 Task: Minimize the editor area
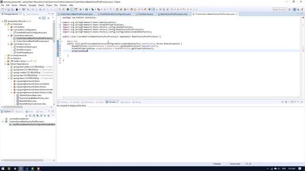298,14
